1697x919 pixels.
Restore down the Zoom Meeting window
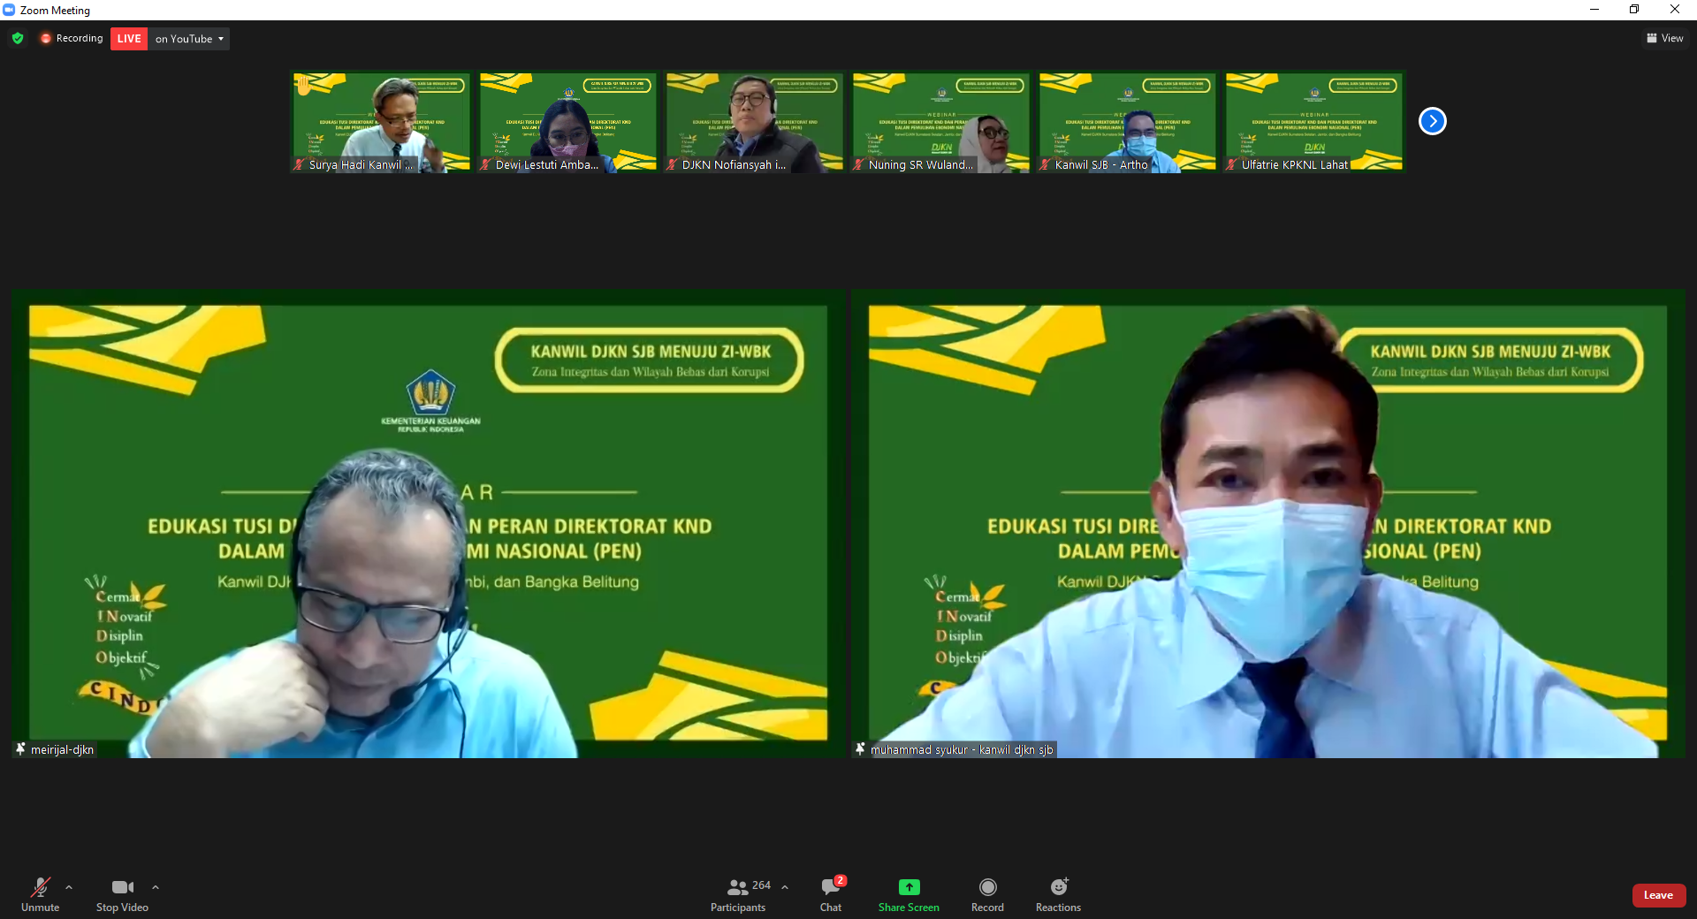[x=1634, y=10]
